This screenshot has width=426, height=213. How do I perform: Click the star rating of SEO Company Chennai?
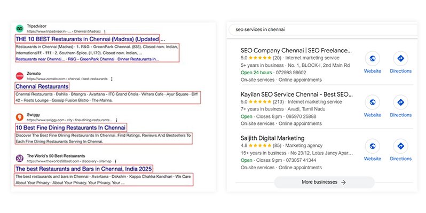260,58
